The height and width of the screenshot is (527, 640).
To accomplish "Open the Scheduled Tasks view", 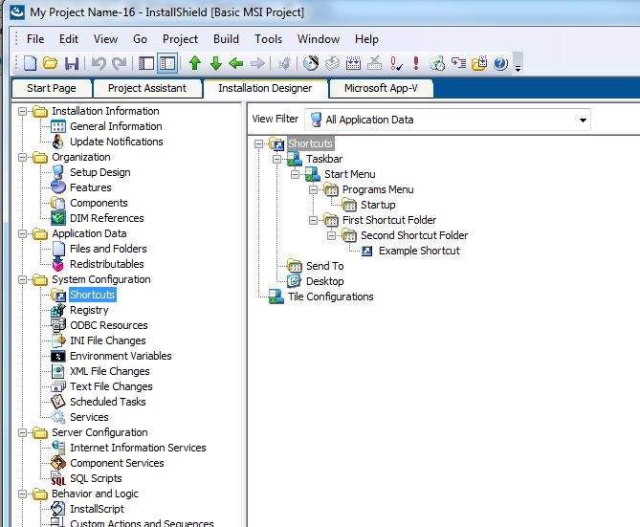I will point(108,402).
